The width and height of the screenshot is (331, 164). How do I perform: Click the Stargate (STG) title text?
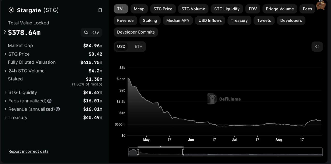pyautogui.click(x=38, y=10)
